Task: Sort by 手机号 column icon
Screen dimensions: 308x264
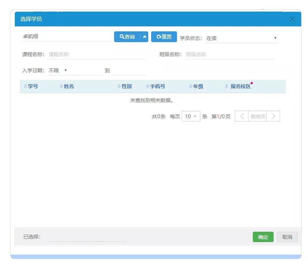Action: tap(147, 87)
